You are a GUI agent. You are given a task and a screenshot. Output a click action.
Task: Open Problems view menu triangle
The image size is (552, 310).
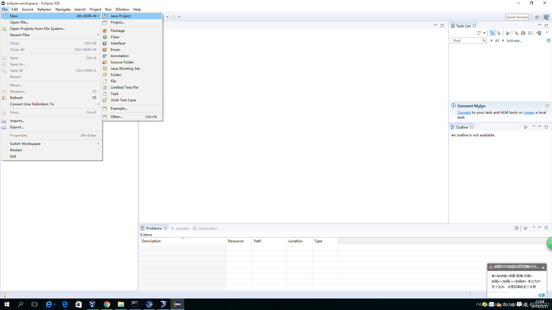[x=534, y=228]
